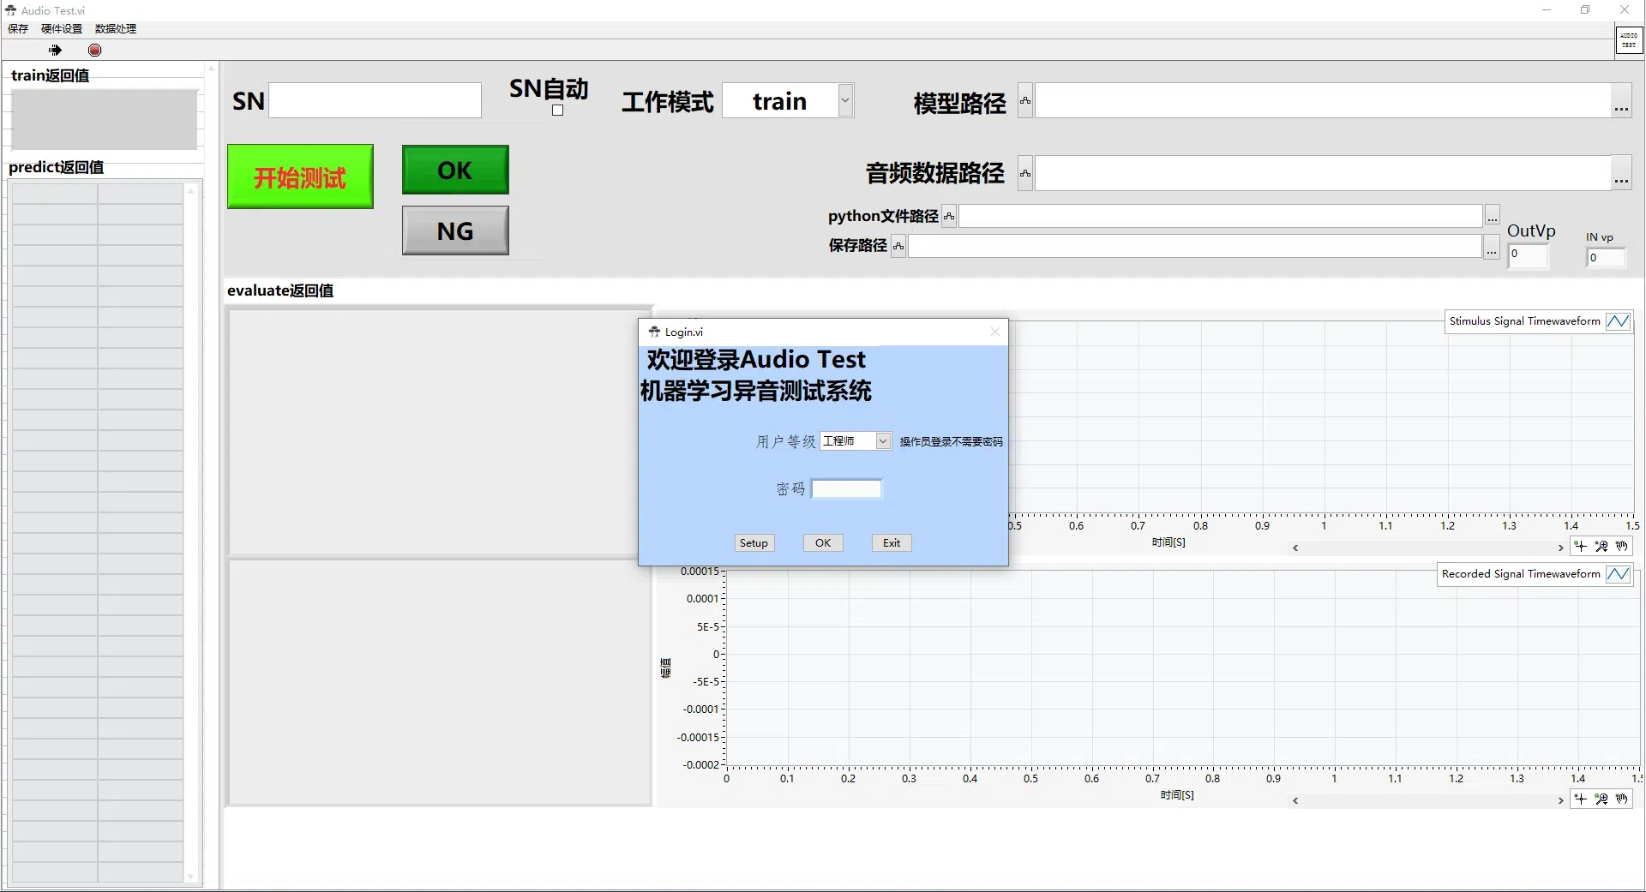Click Recorded Signal Timewaveform legend label
This screenshot has height=892, width=1646.
tap(1521, 574)
